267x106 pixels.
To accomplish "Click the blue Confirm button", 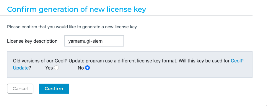I will [54, 89].
